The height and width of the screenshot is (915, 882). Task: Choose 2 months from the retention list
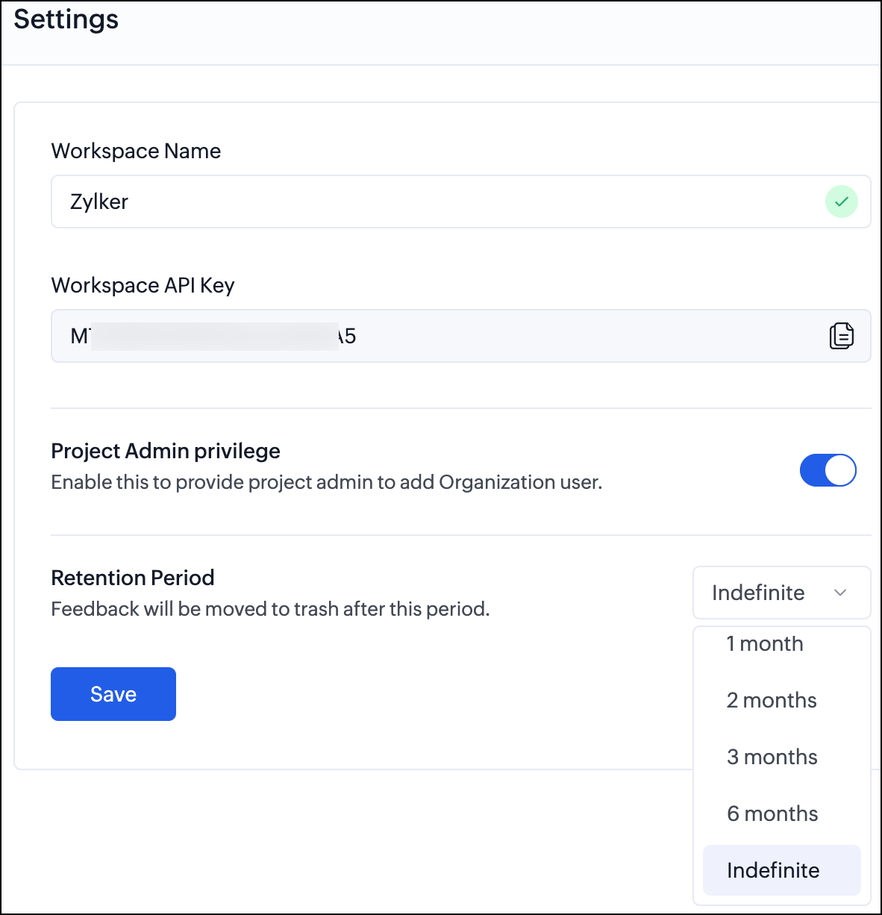pyautogui.click(x=772, y=700)
